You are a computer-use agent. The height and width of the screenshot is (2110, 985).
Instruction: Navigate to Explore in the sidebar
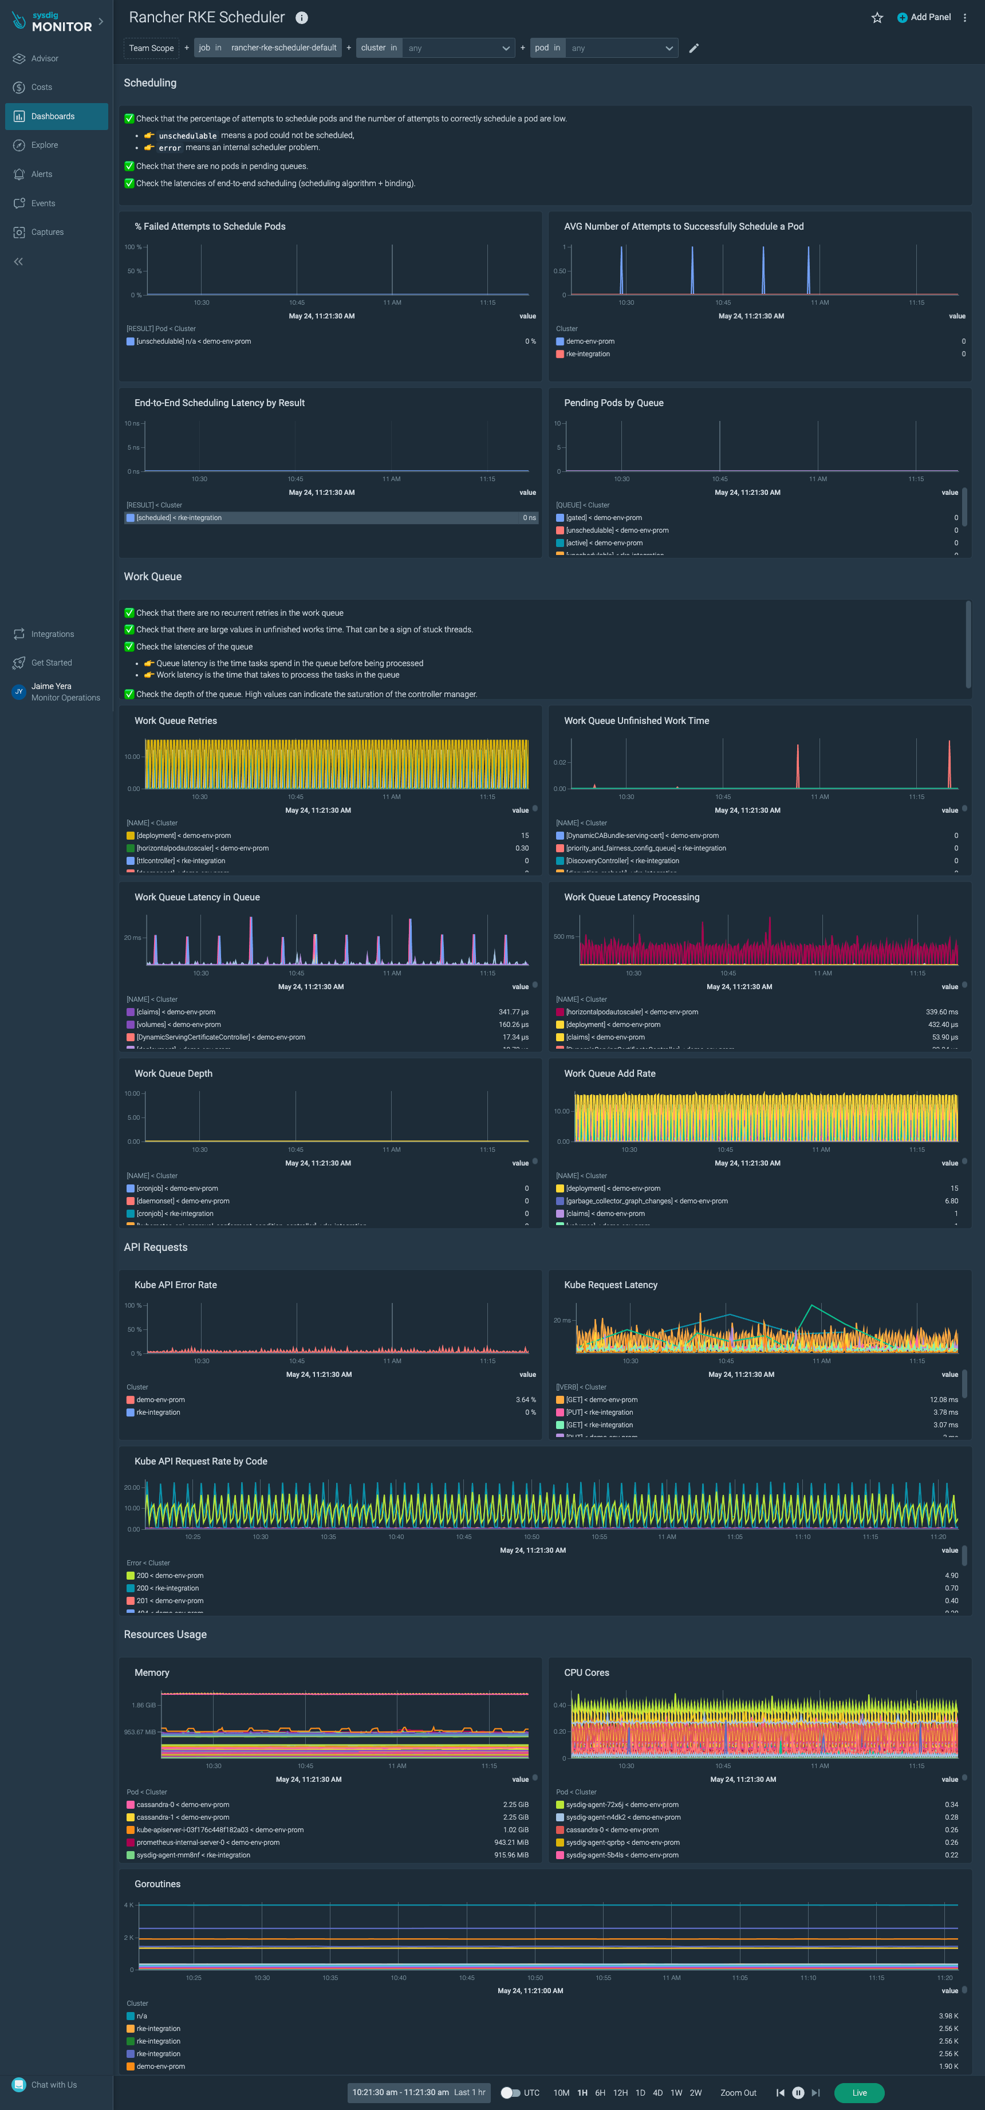(x=44, y=145)
